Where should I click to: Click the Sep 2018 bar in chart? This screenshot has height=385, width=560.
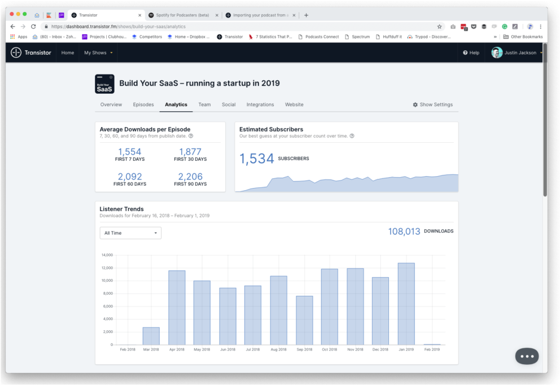(304, 320)
